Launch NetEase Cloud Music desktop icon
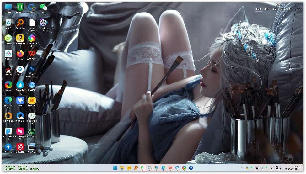The height and width of the screenshot is (174, 306). [20, 147]
